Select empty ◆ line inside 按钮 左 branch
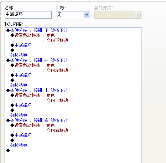Image resolution: width=166 pixels, height=163 pixels. (12, 80)
